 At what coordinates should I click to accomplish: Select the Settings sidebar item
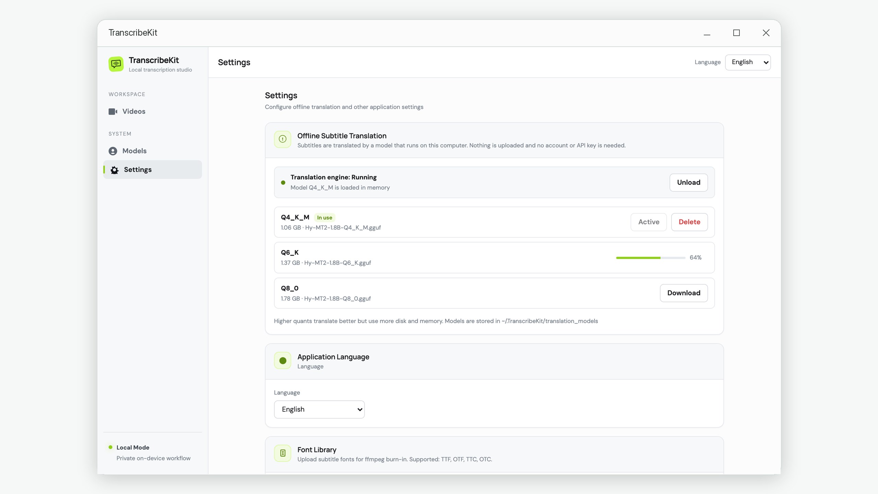pos(153,169)
